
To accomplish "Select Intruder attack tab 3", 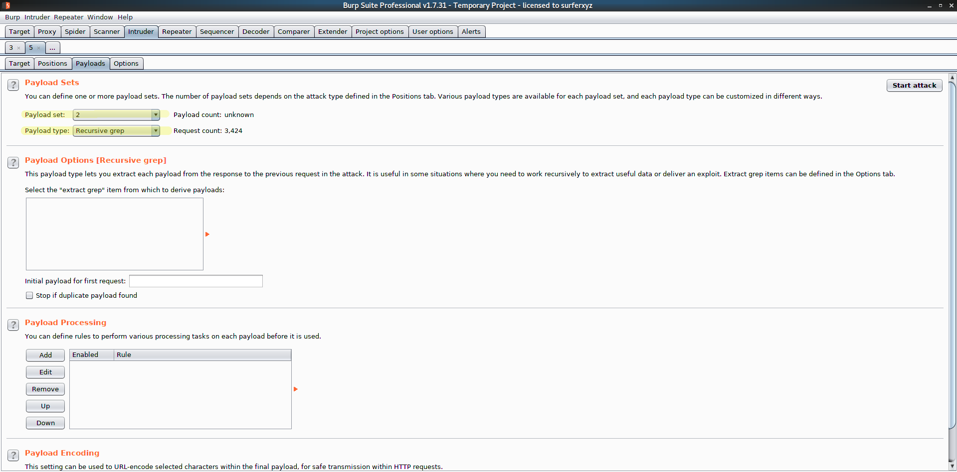I will tap(11, 48).
